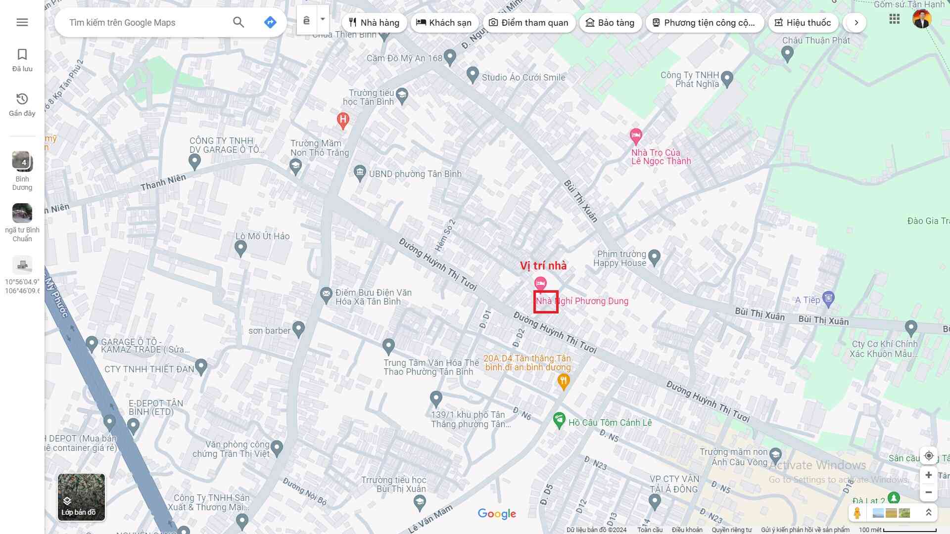Open Gần đây recent history
The height and width of the screenshot is (534, 950).
(22, 105)
